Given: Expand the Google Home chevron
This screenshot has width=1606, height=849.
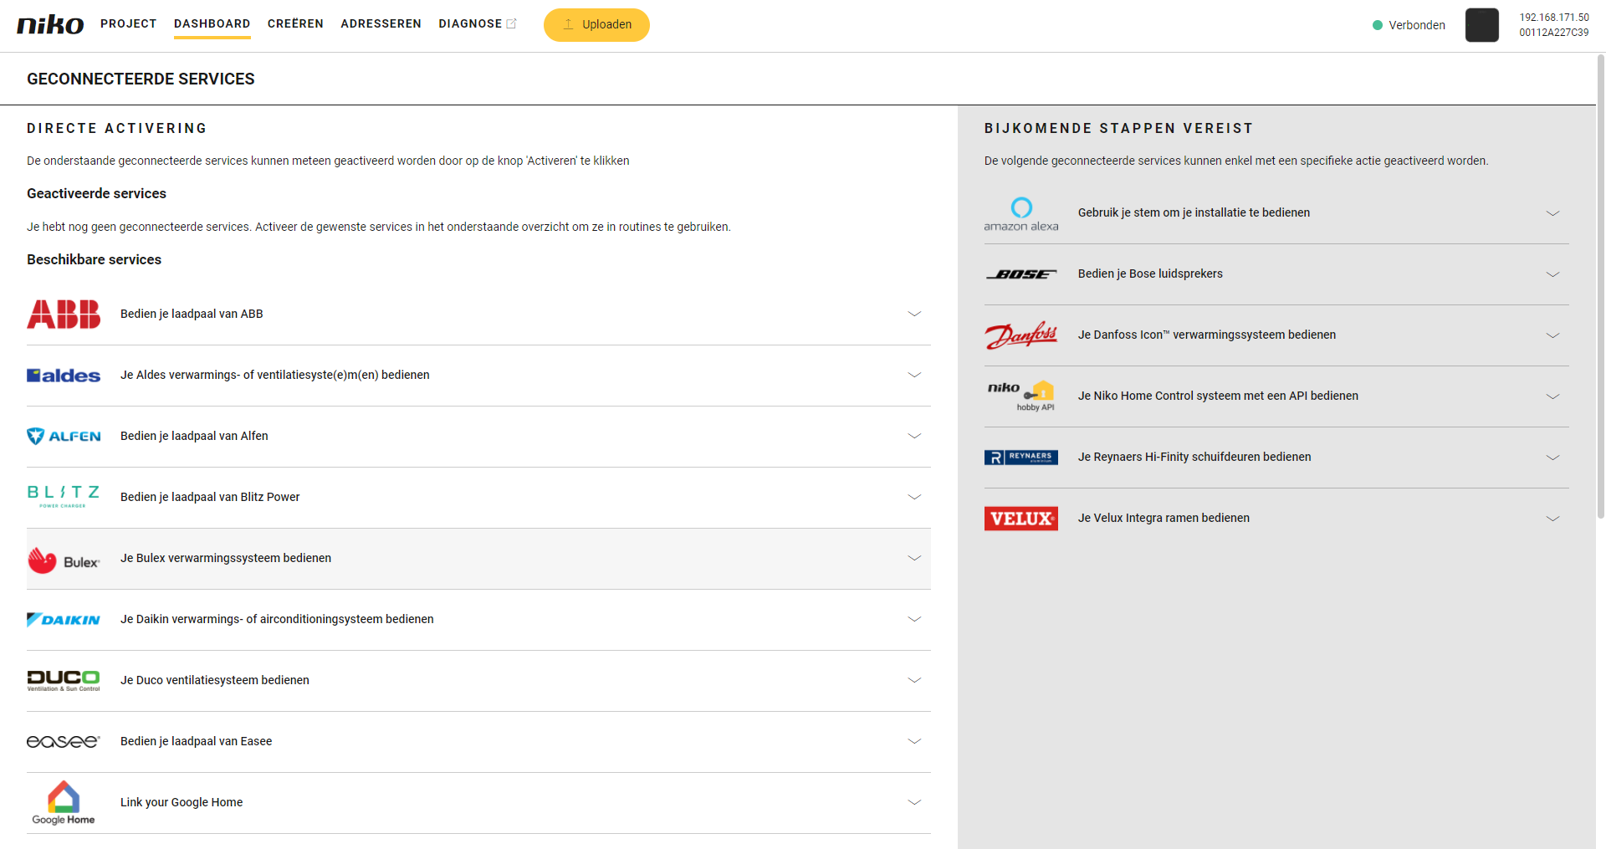Looking at the screenshot, I should pyautogui.click(x=914, y=802).
